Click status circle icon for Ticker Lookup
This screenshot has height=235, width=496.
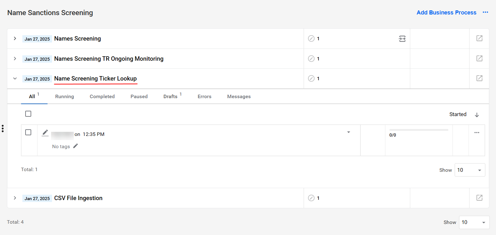click(x=311, y=78)
